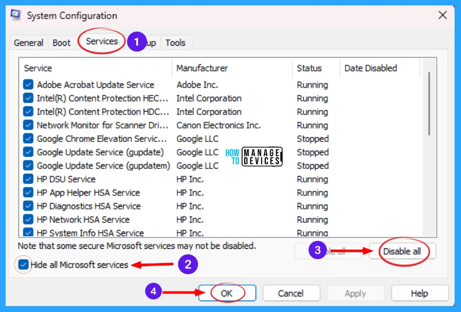Click the Cancel button
Screen dimensions: 461x312
pos(291,293)
